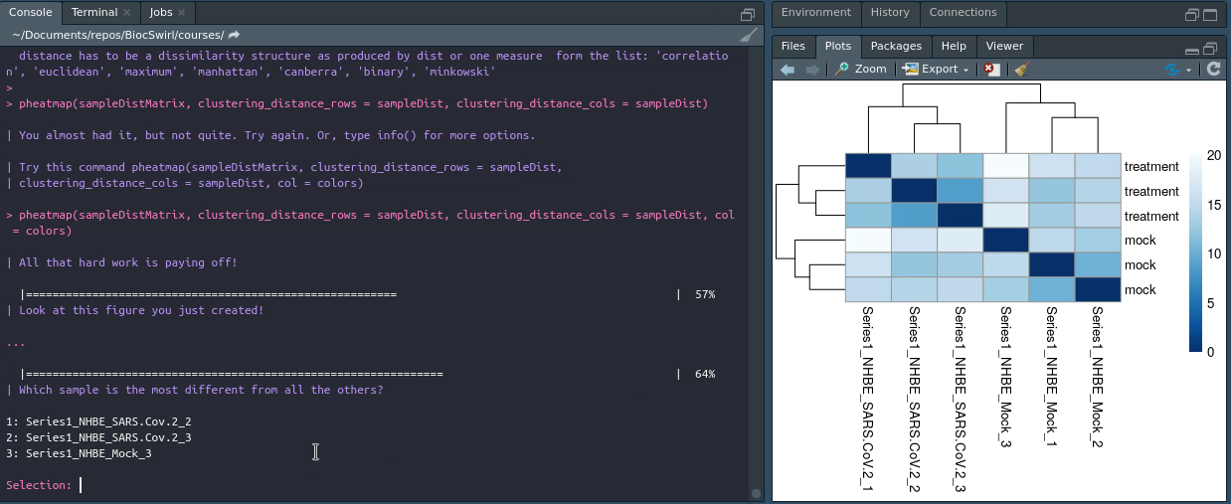The width and height of the screenshot is (1231, 504).
Task: Switch to the Files tab
Action: click(x=792, y=46)
